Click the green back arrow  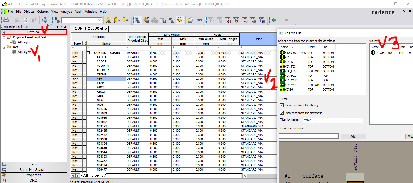tap(274, 20)
